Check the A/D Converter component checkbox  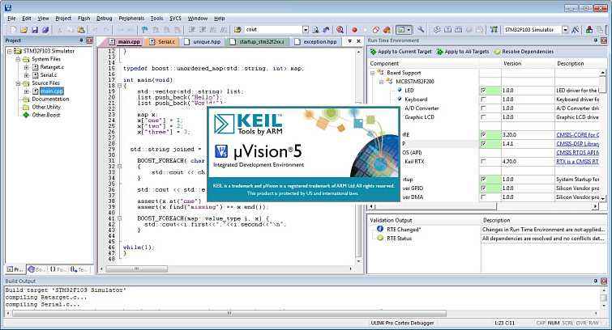[484, 108]
